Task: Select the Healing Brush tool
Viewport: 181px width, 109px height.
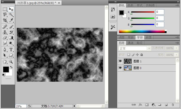Action: point(5,27)
